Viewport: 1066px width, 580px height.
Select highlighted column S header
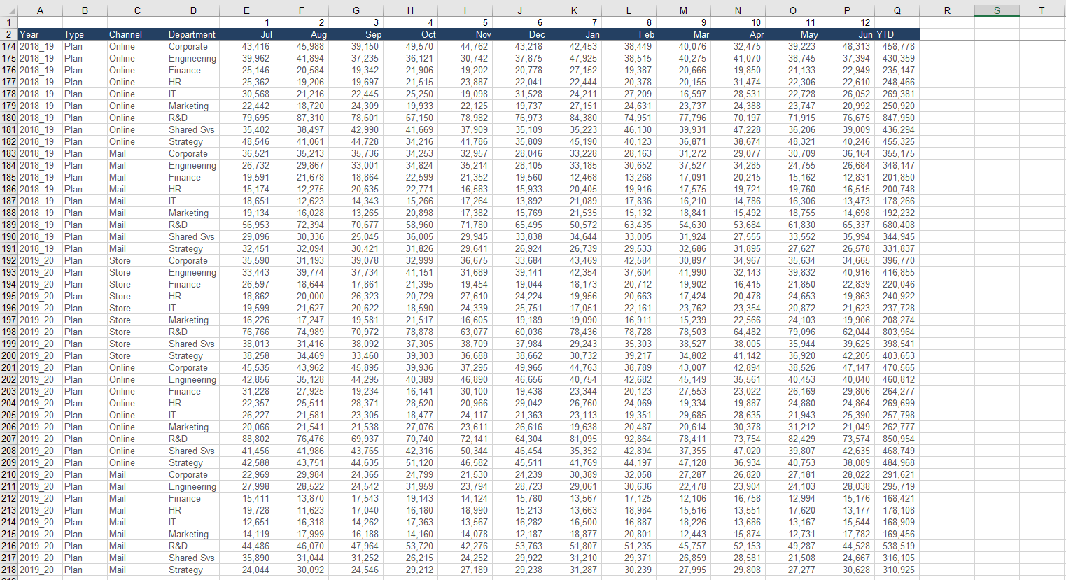pos(997,10)
